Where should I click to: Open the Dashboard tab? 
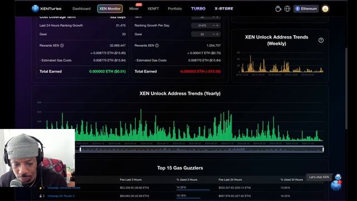pyautogui.click(x=81, y=9)
